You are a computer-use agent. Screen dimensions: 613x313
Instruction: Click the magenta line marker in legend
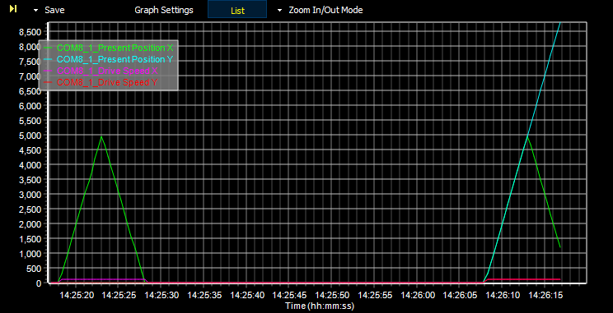(49, 71)
